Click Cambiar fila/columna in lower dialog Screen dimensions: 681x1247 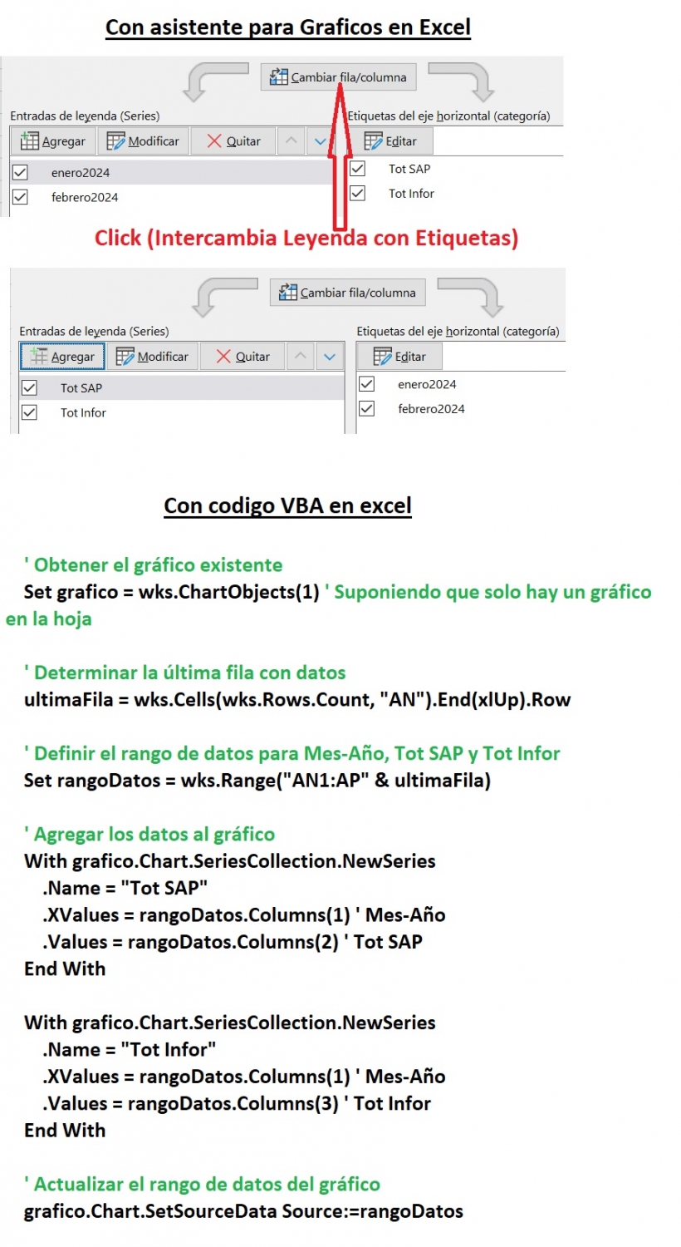point(348,293)
